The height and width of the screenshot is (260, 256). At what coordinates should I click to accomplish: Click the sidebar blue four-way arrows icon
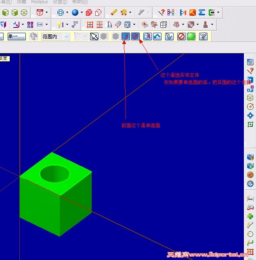pyautogui.click(x=250, y=115)
